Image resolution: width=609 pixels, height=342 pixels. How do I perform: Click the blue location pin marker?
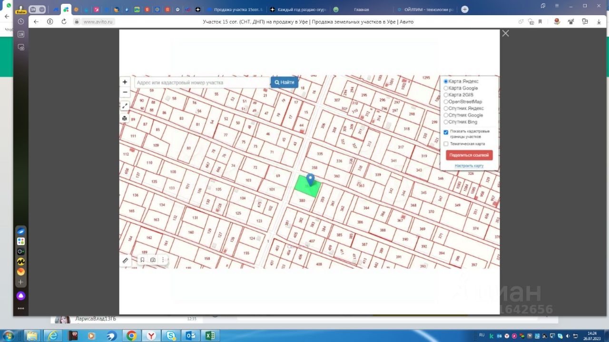(311, 180)
